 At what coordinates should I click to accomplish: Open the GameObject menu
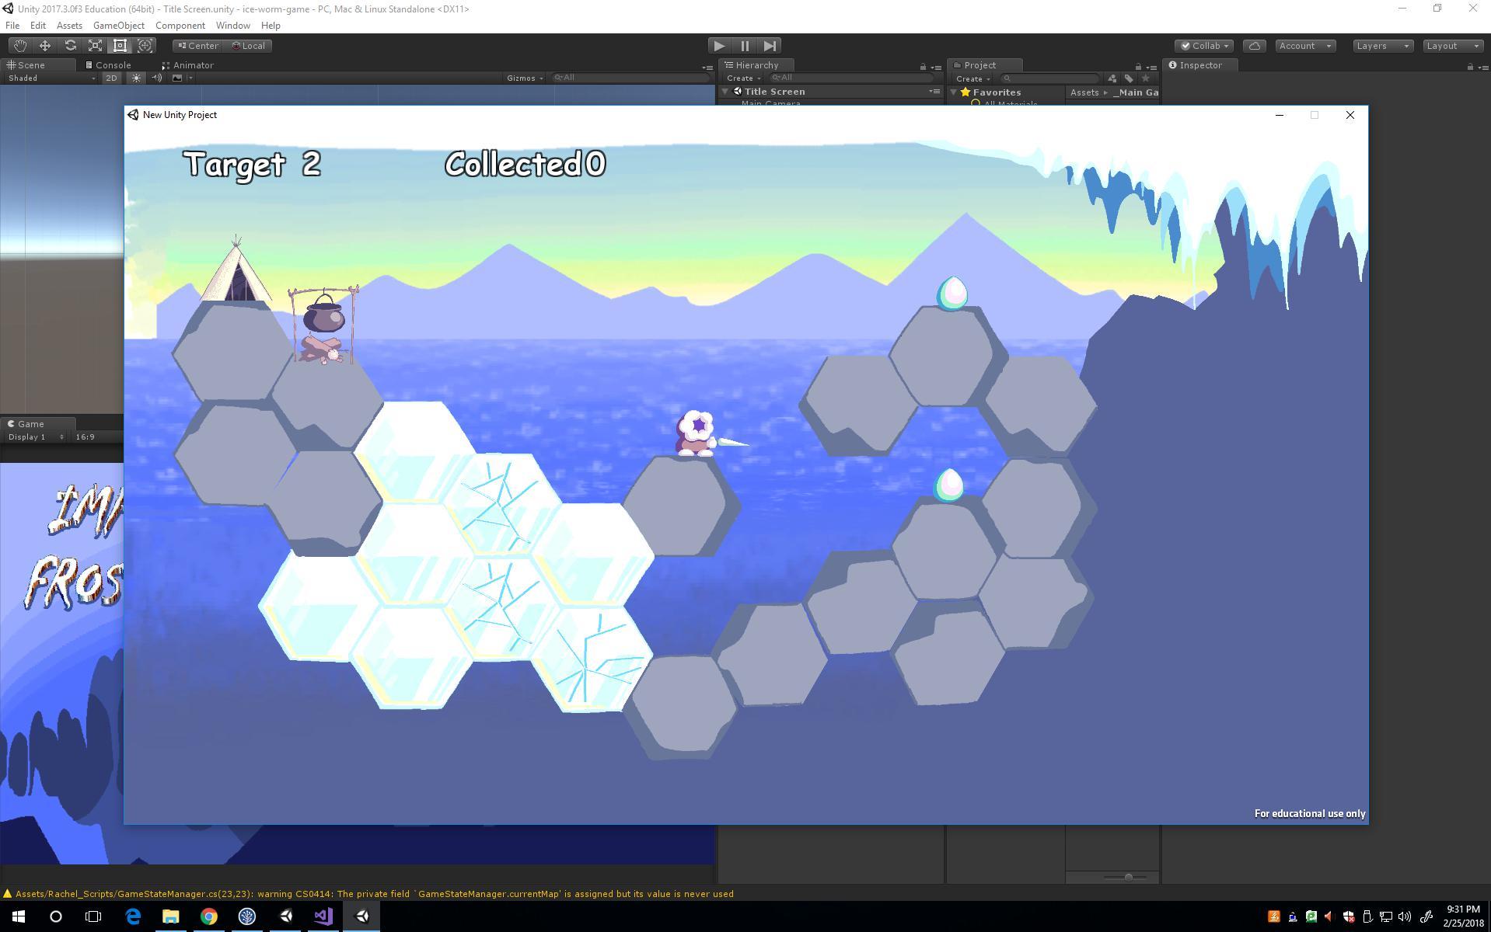118,26
